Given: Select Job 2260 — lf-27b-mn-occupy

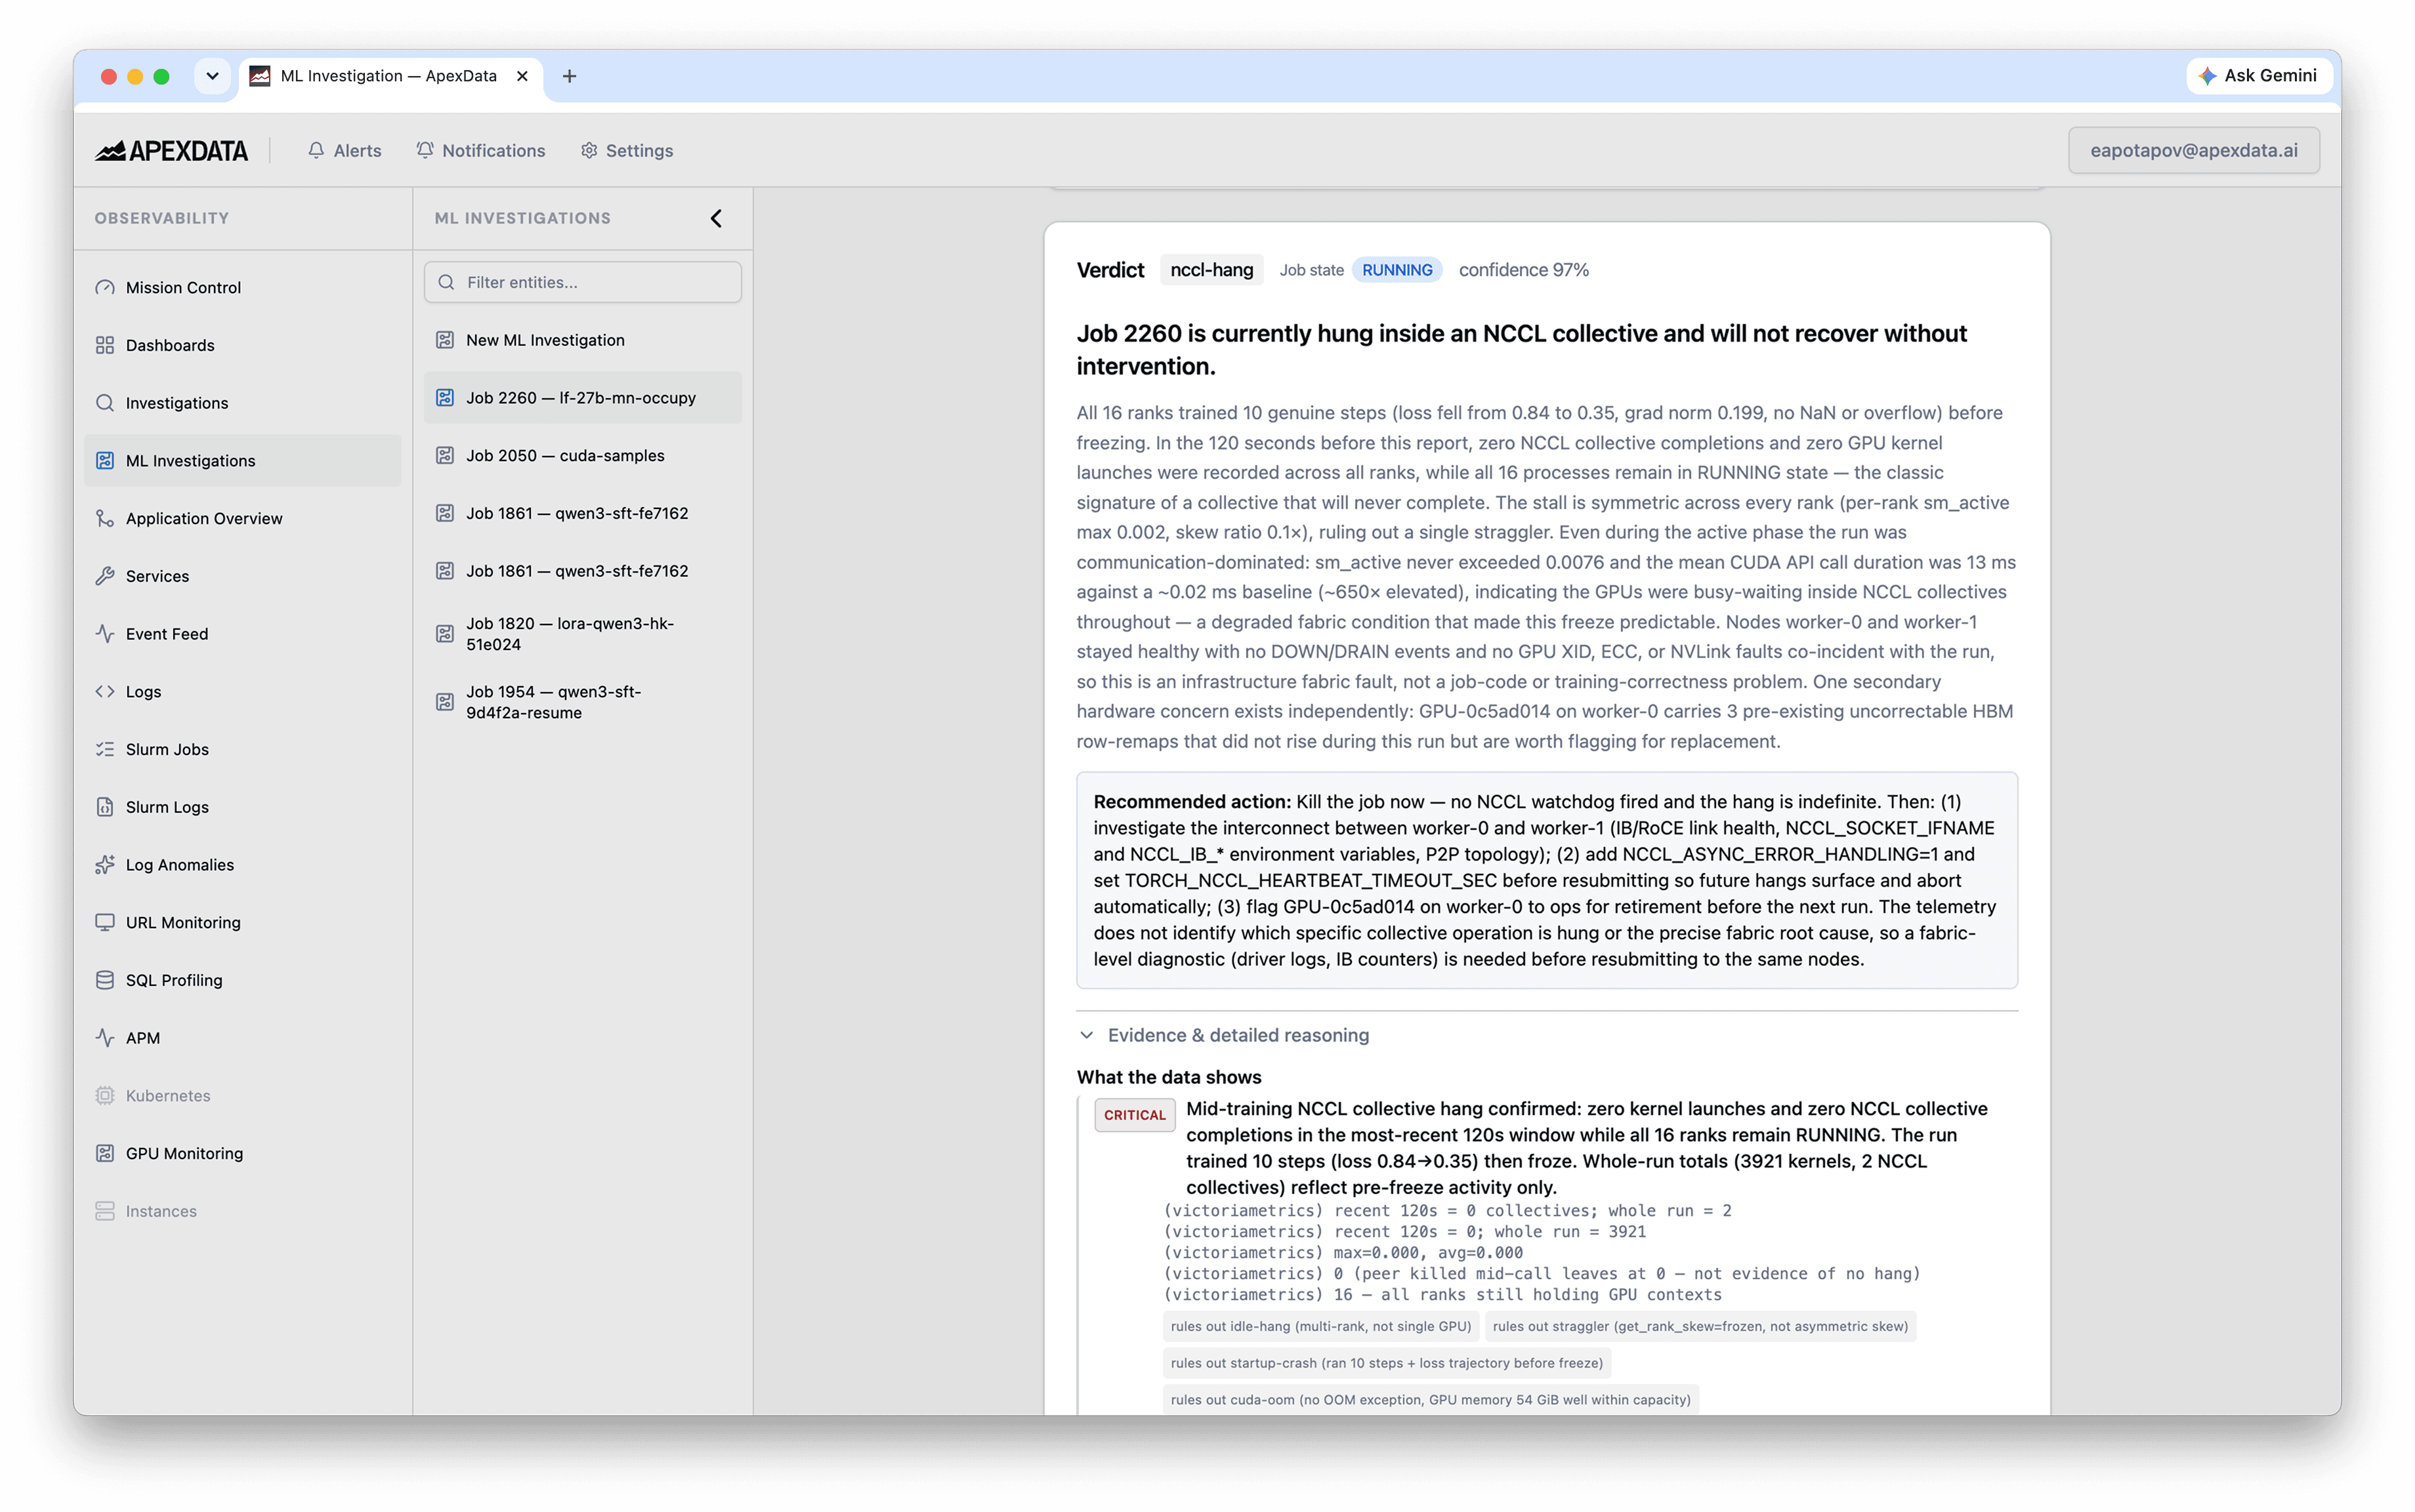Looking at the screenshot, I should coord(582,398).
